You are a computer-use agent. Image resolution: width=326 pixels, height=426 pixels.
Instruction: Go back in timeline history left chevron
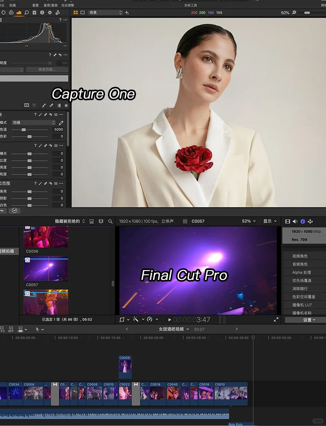[127, 329]
